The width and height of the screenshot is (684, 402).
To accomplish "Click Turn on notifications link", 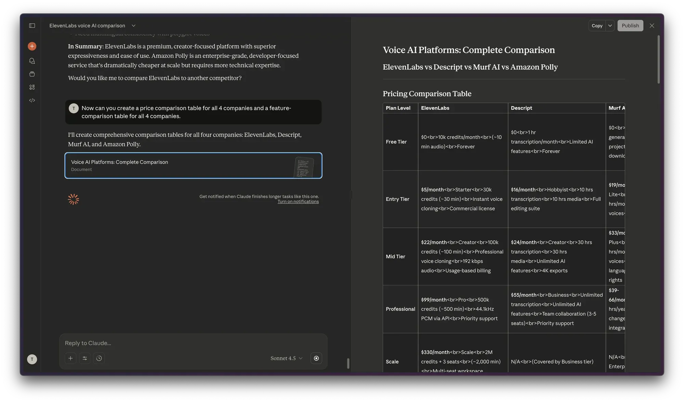I will 298,201.
